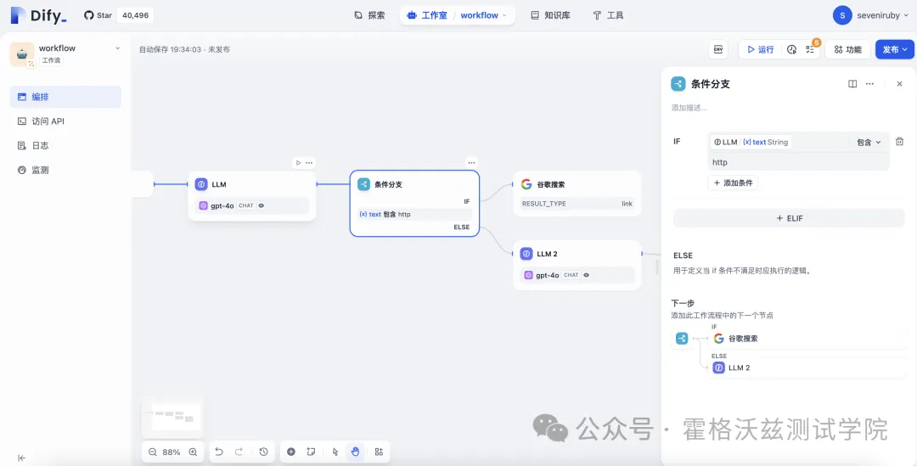Open the 88% zoom level menu
The image size is (917, 466).
172,452
